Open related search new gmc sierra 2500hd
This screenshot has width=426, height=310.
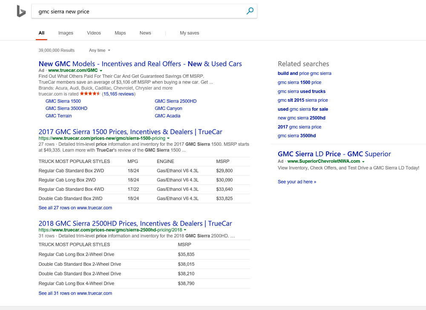point(301,118)
